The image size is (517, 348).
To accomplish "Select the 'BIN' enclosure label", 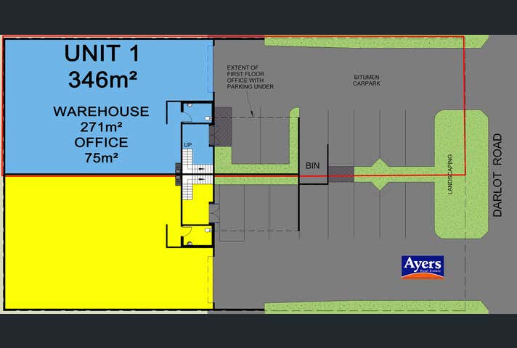I will (312, 165).
